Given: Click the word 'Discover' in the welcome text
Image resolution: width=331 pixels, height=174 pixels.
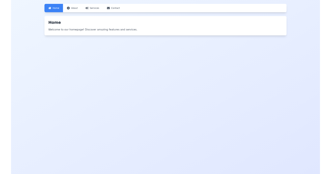Looking at the screenshot, I should tap(91, 30).
